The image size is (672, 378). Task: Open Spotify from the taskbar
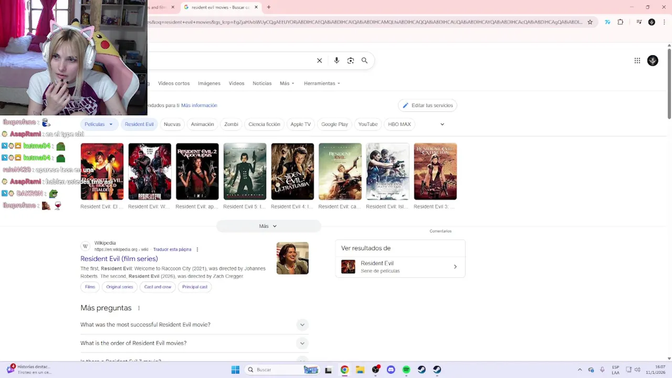coord(406,370)
